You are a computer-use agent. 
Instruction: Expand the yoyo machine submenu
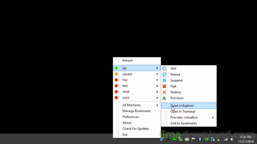137,98
